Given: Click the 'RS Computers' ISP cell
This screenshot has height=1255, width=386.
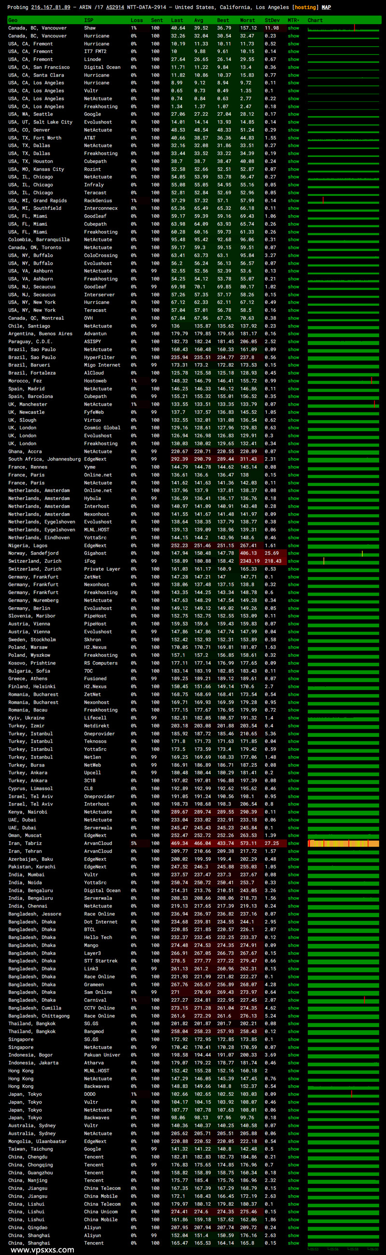Looking at the screenshot, I should 100,663.
